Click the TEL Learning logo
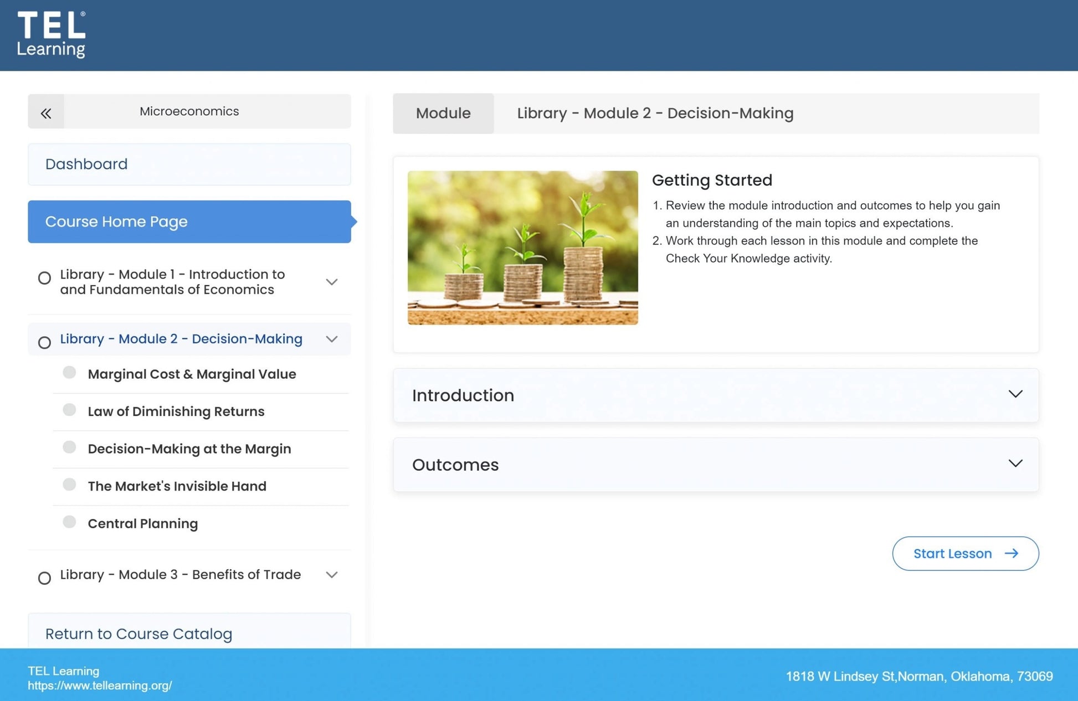Screen dimensions: 1078x701 click(x=52, y=35)
